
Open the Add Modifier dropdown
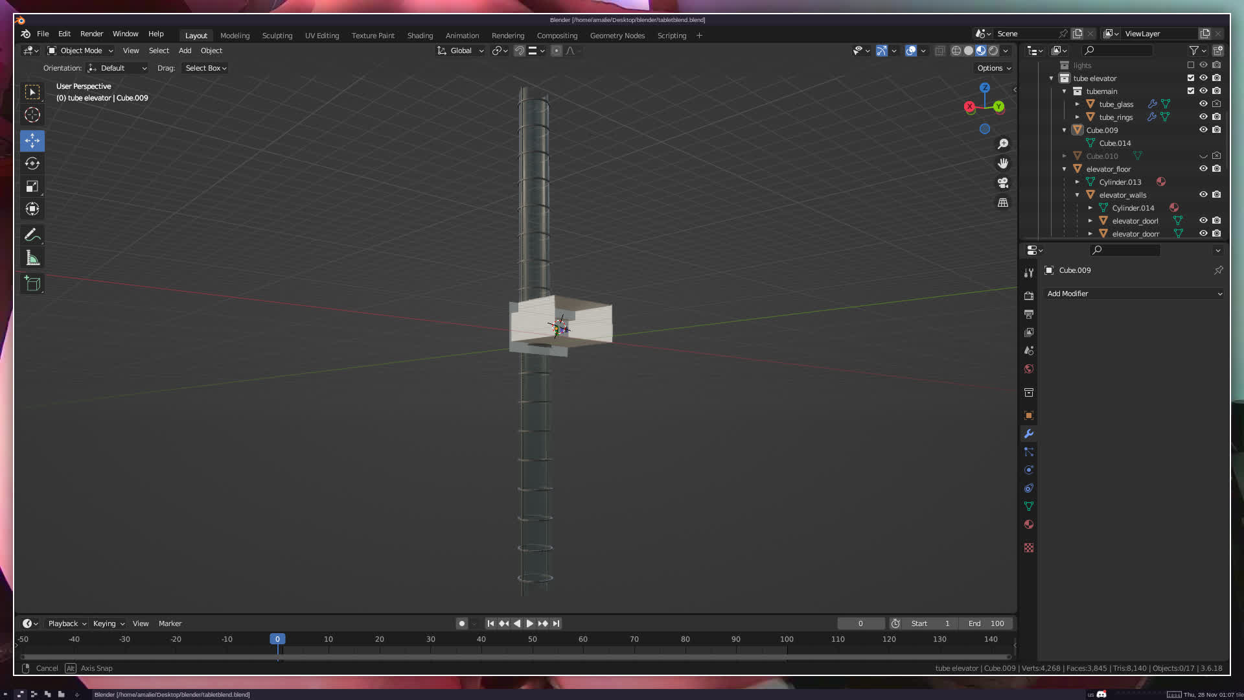click(x=1134, y=294)
